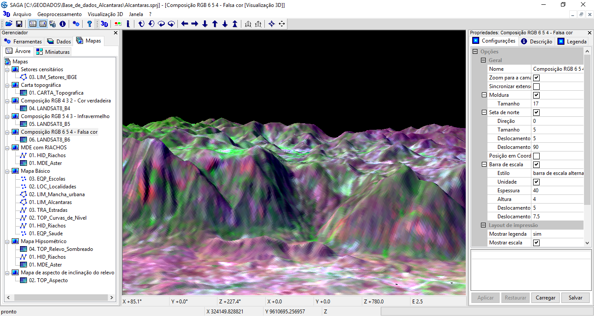This screenshot has height=316, width=594.
Task: Click the right arrow shift icon
Action: (x=195, y=24)
